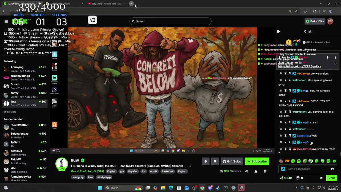Open Grand Theft Auto V (GTA) category link
The image size is (341, 192).
[x=88, y=171]
